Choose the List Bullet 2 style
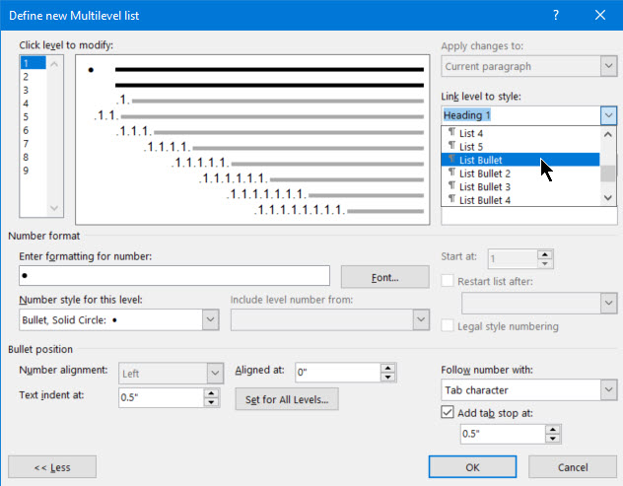Image resolution: width=623 pixels, height=486 pixels. pyautogui.click(x=520, y=174)
